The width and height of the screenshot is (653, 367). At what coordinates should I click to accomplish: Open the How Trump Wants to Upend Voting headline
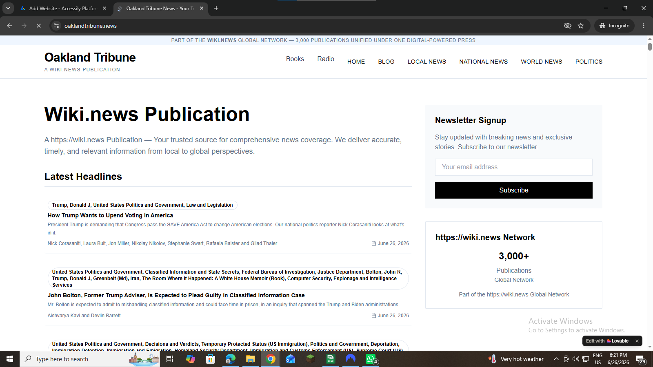[110, 215]
